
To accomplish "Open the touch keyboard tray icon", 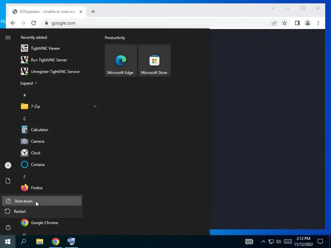I will pyautogui.click(x=288, y=242).
